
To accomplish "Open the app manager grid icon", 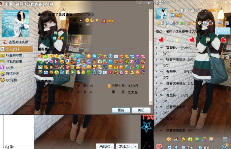I will coord(225,139).
